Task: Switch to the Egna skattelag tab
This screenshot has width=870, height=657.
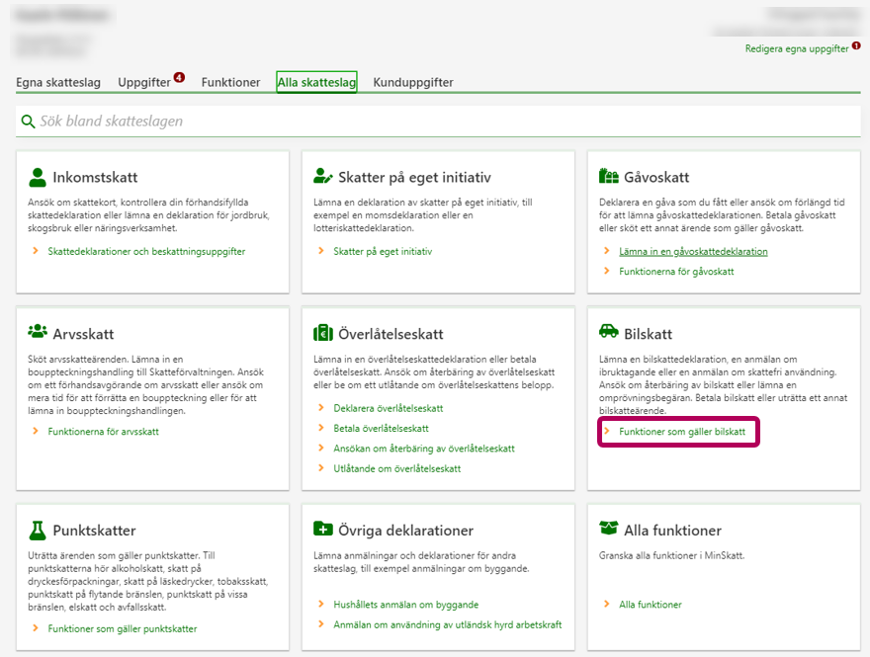Action: pos(58,83)
